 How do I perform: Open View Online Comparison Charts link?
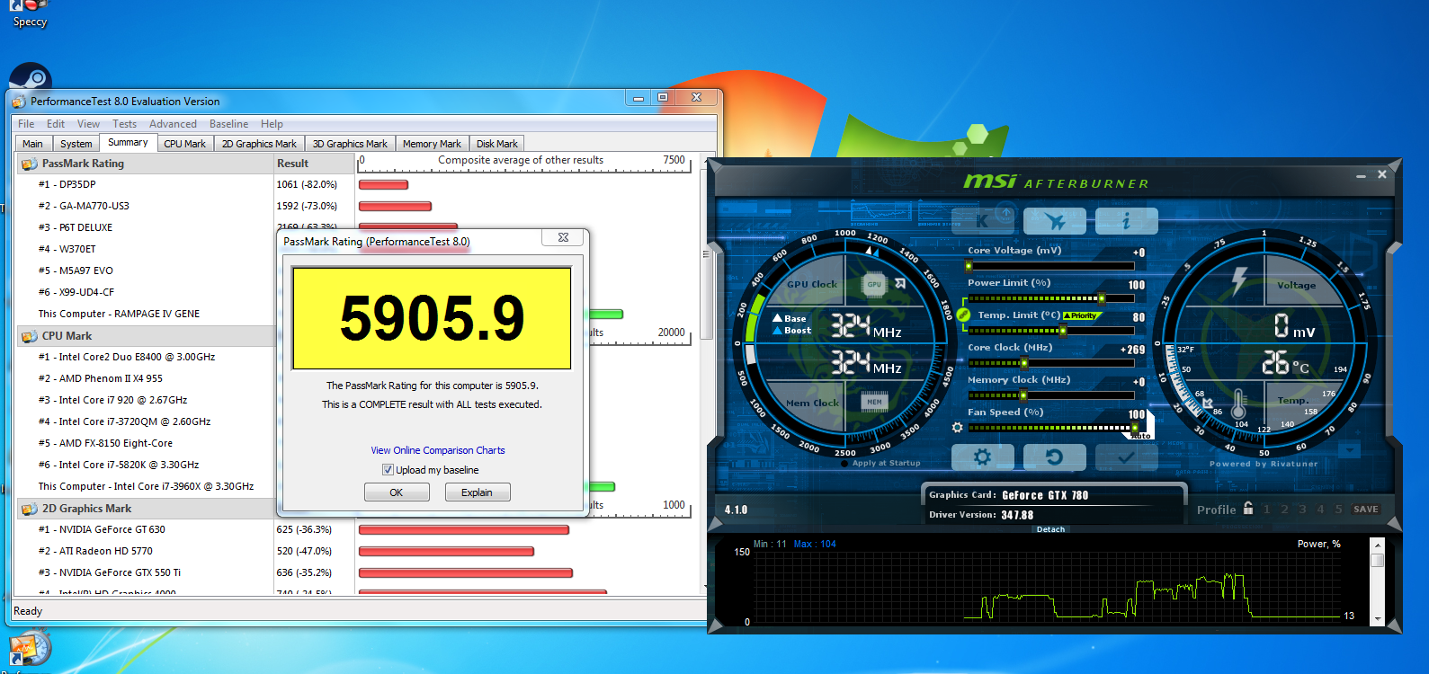[x=438, y=450]
